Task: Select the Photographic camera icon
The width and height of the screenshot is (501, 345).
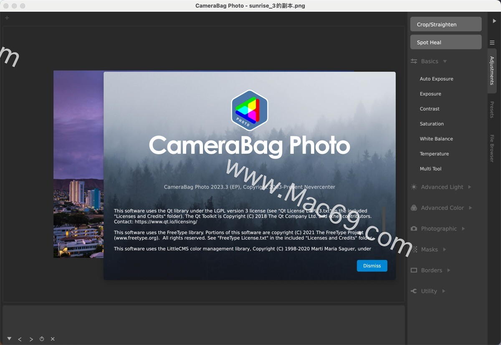Action: pos(414,228)
